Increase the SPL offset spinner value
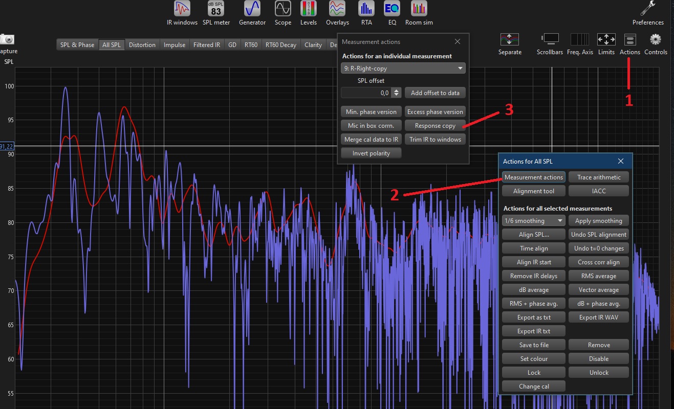The width and height of the screenshot is (674, 409). (396, 90)
